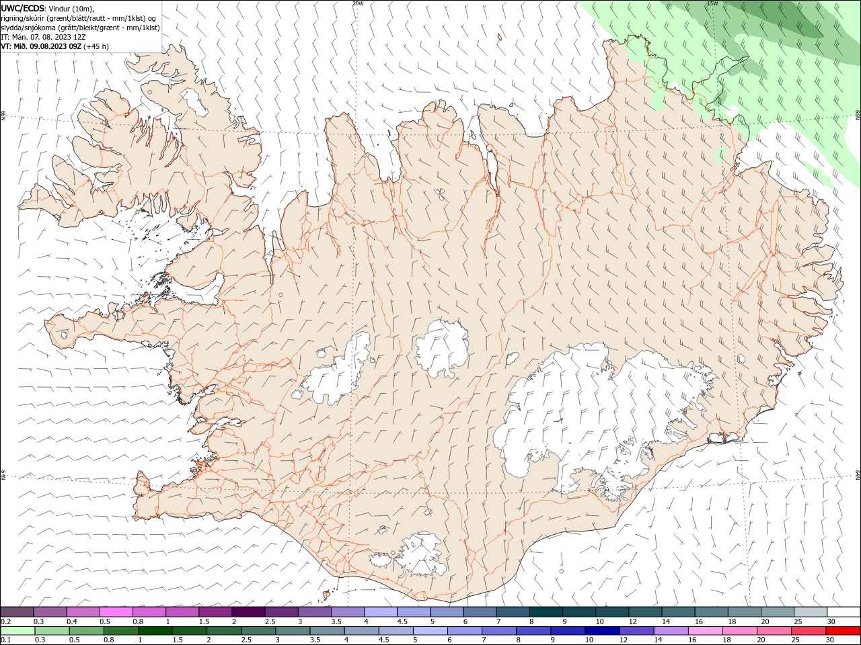Image resolution: width=861 pixels, height=645 pixels.
Task: Click the UWC/ECDS title text
Action: (23, 8)
